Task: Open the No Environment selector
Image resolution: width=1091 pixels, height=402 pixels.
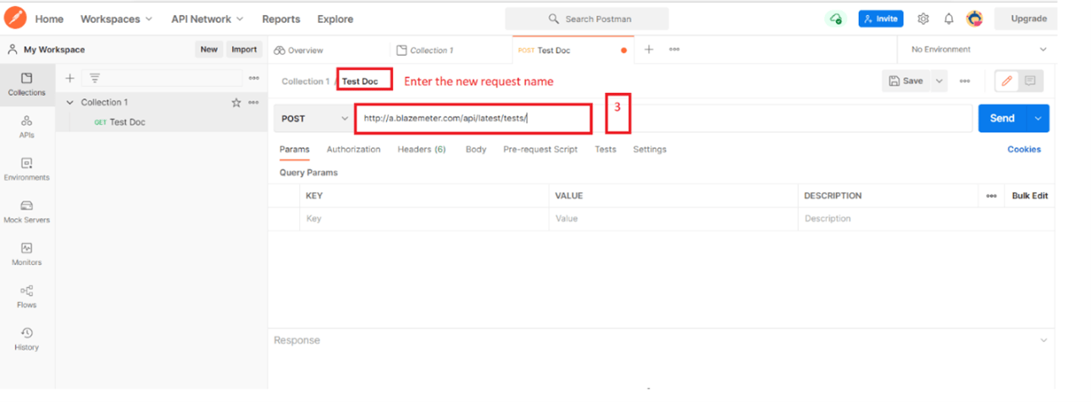Action: (978, 50)
